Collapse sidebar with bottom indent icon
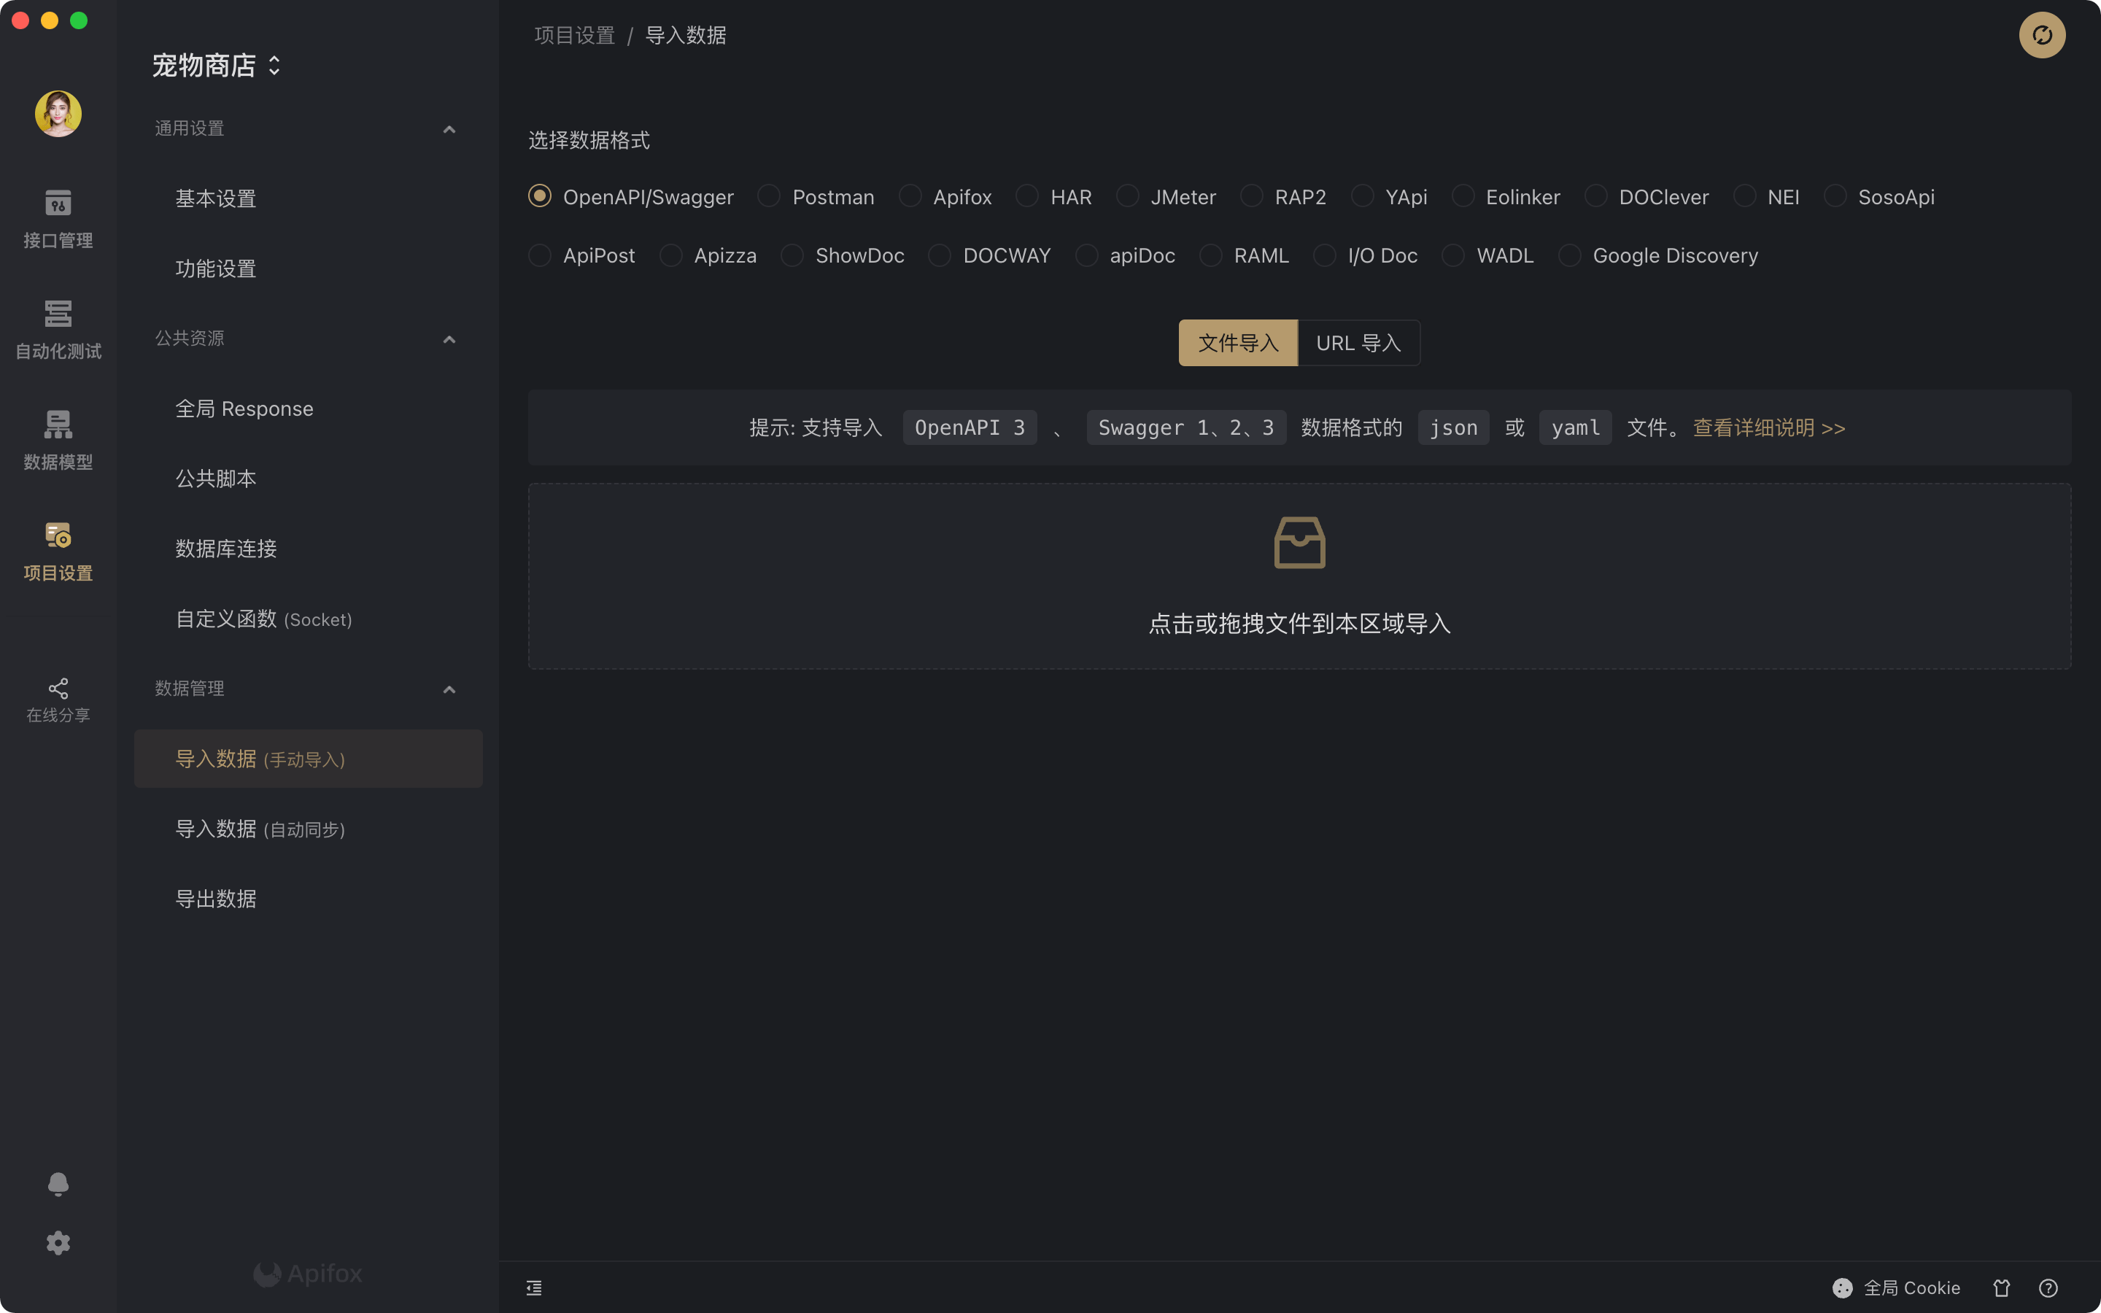2101x1313 pixels. pyautogui.click(x=534, y=1287)
